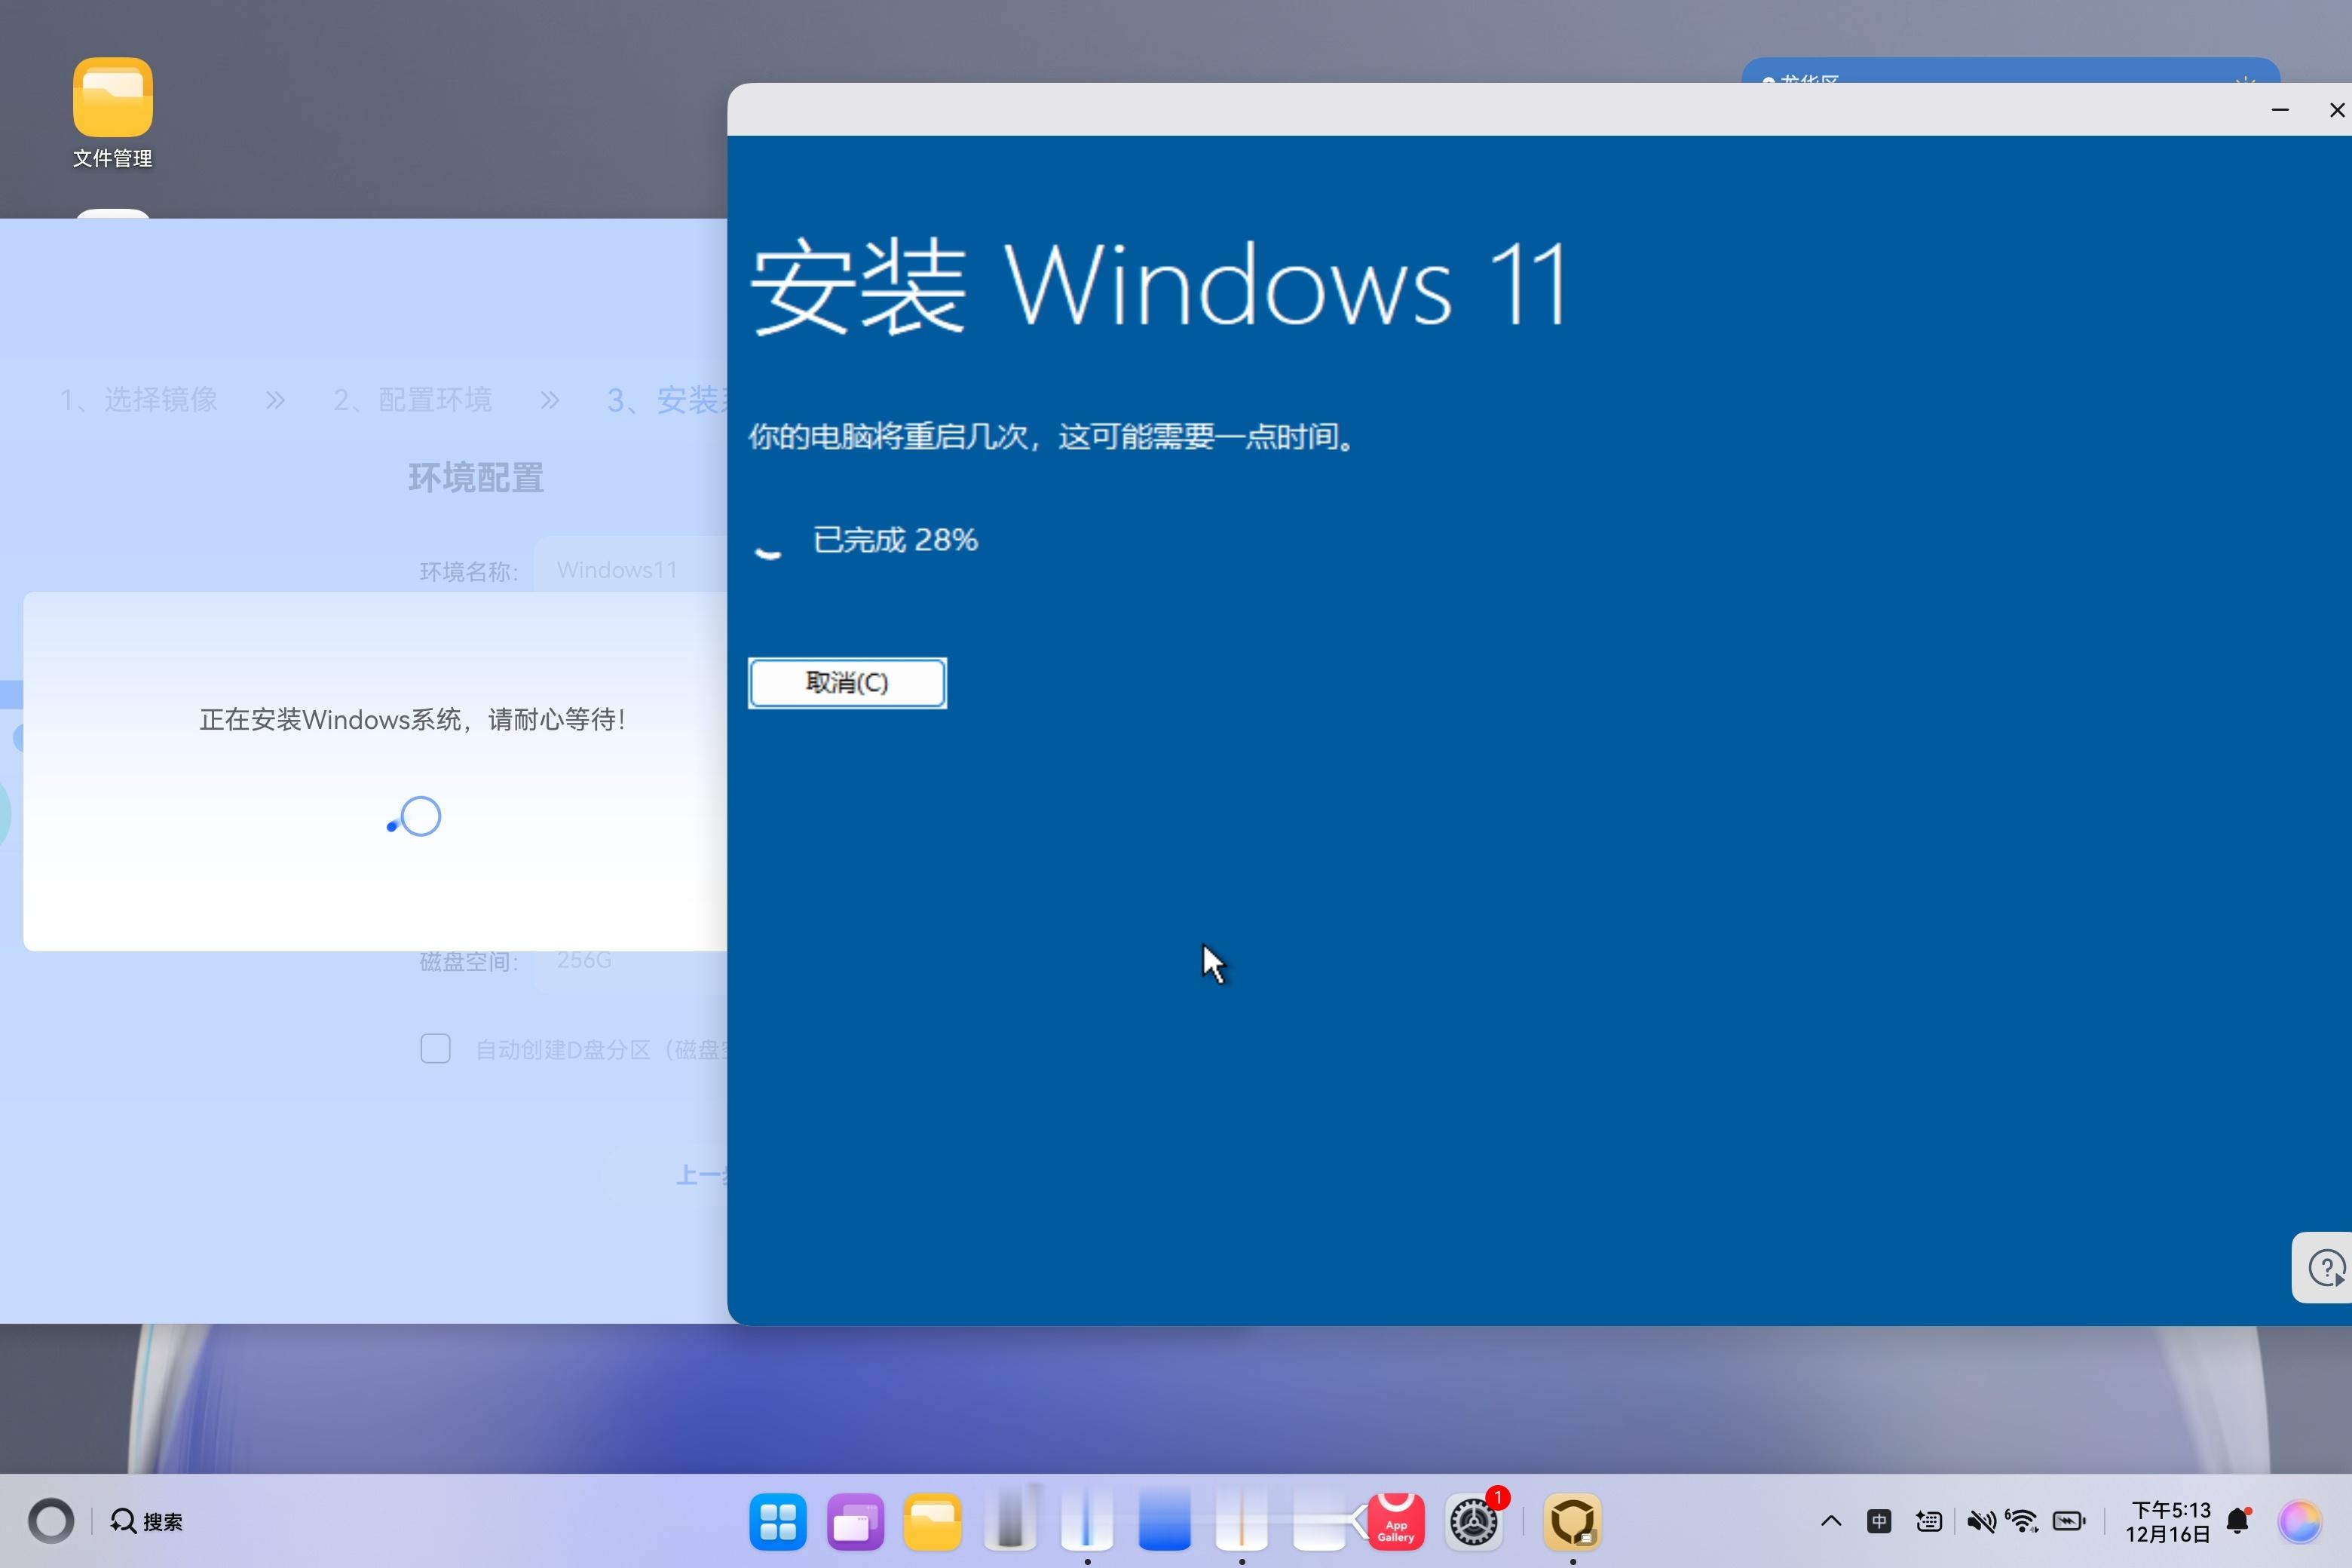2352x1568 pixels.
Task: Select step 2、配置环境 tab
Action: [x=412, y=400]
